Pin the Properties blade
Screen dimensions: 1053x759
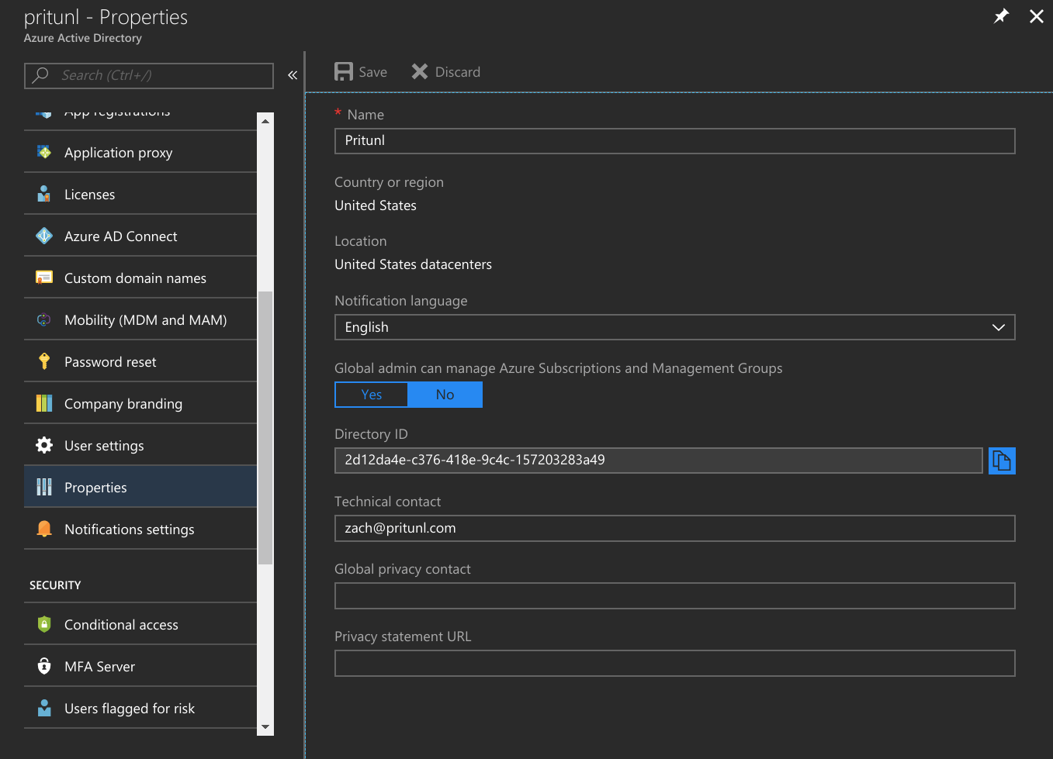(1001, 16)
